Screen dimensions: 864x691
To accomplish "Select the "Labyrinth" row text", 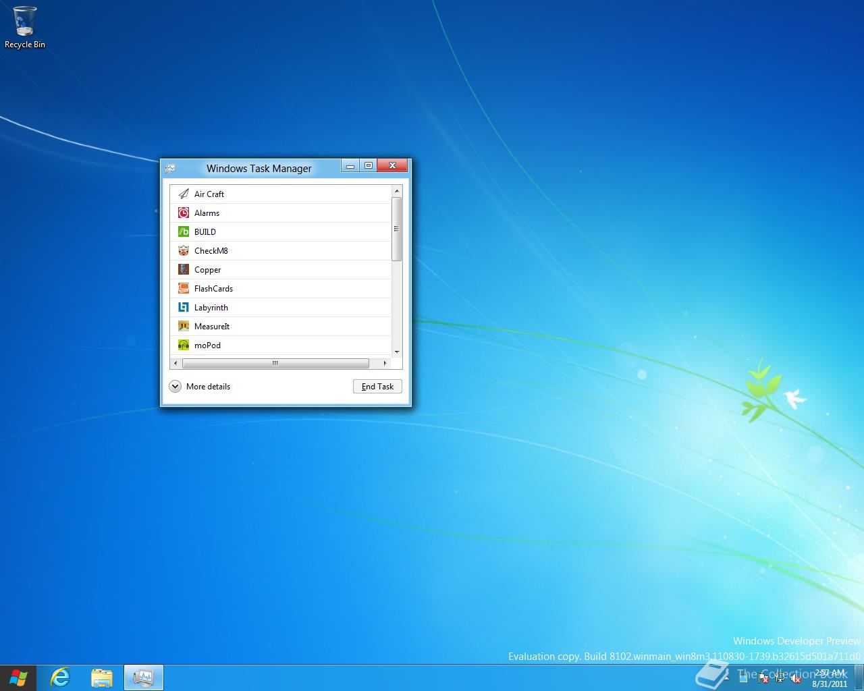I will [x=211, y=307].
